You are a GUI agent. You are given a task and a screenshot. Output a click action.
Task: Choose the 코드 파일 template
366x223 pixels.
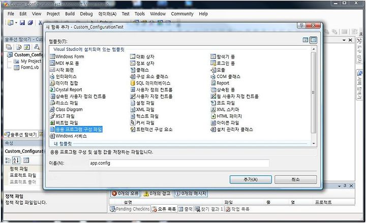223,103
